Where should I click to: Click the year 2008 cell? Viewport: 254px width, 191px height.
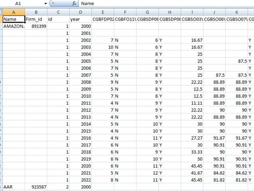pos(81,82)
